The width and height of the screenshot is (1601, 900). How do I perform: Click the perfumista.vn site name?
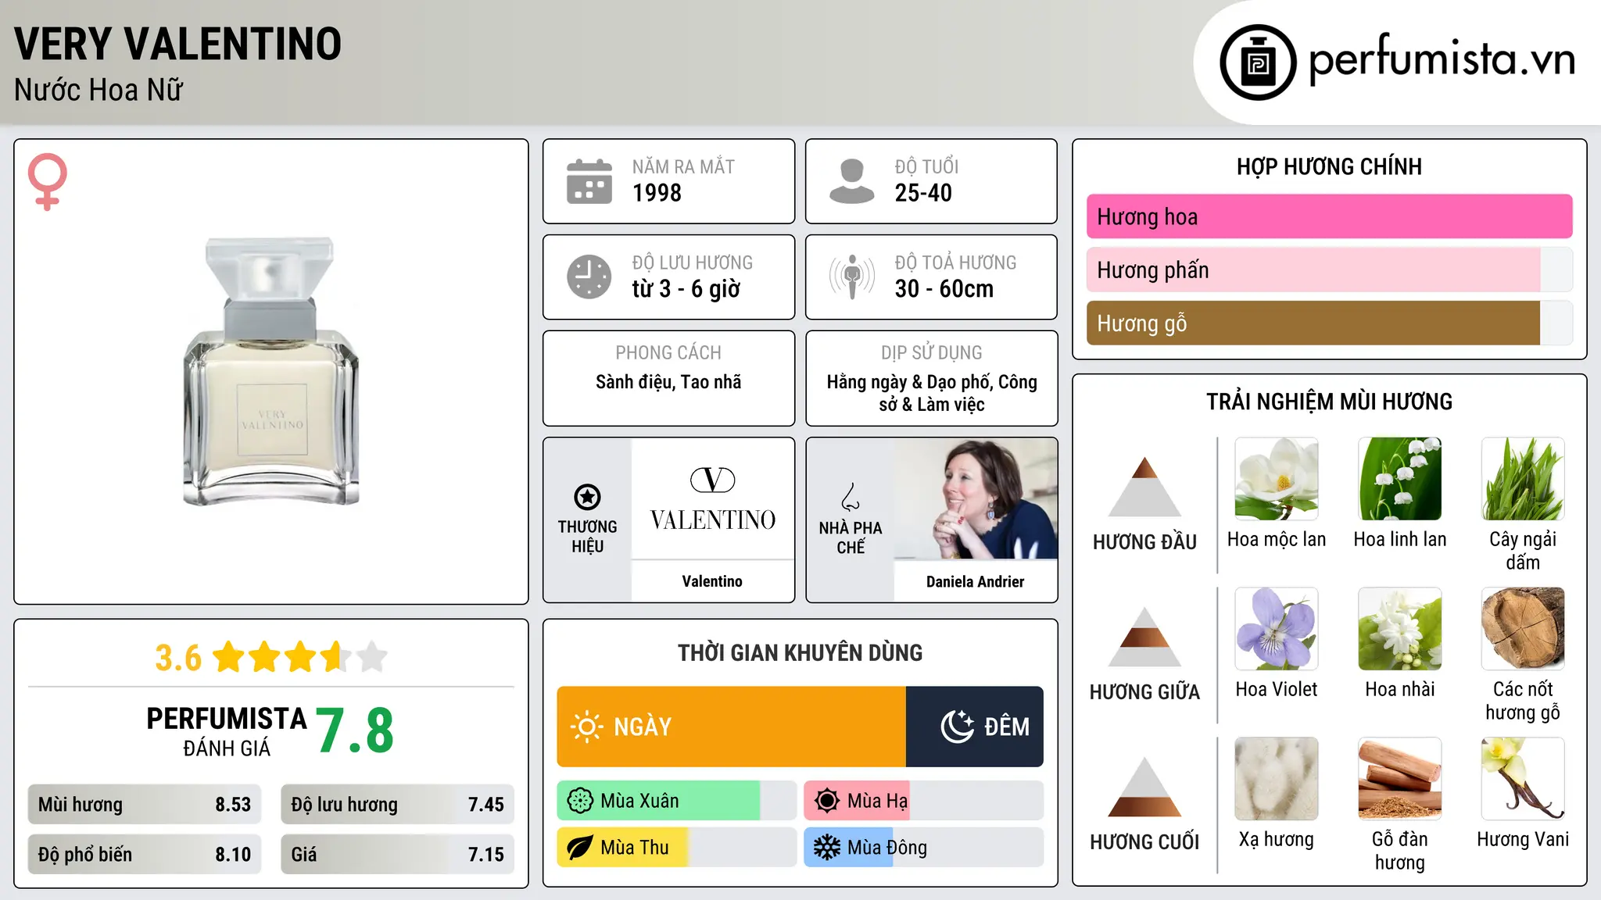(x=1442, y=59)
